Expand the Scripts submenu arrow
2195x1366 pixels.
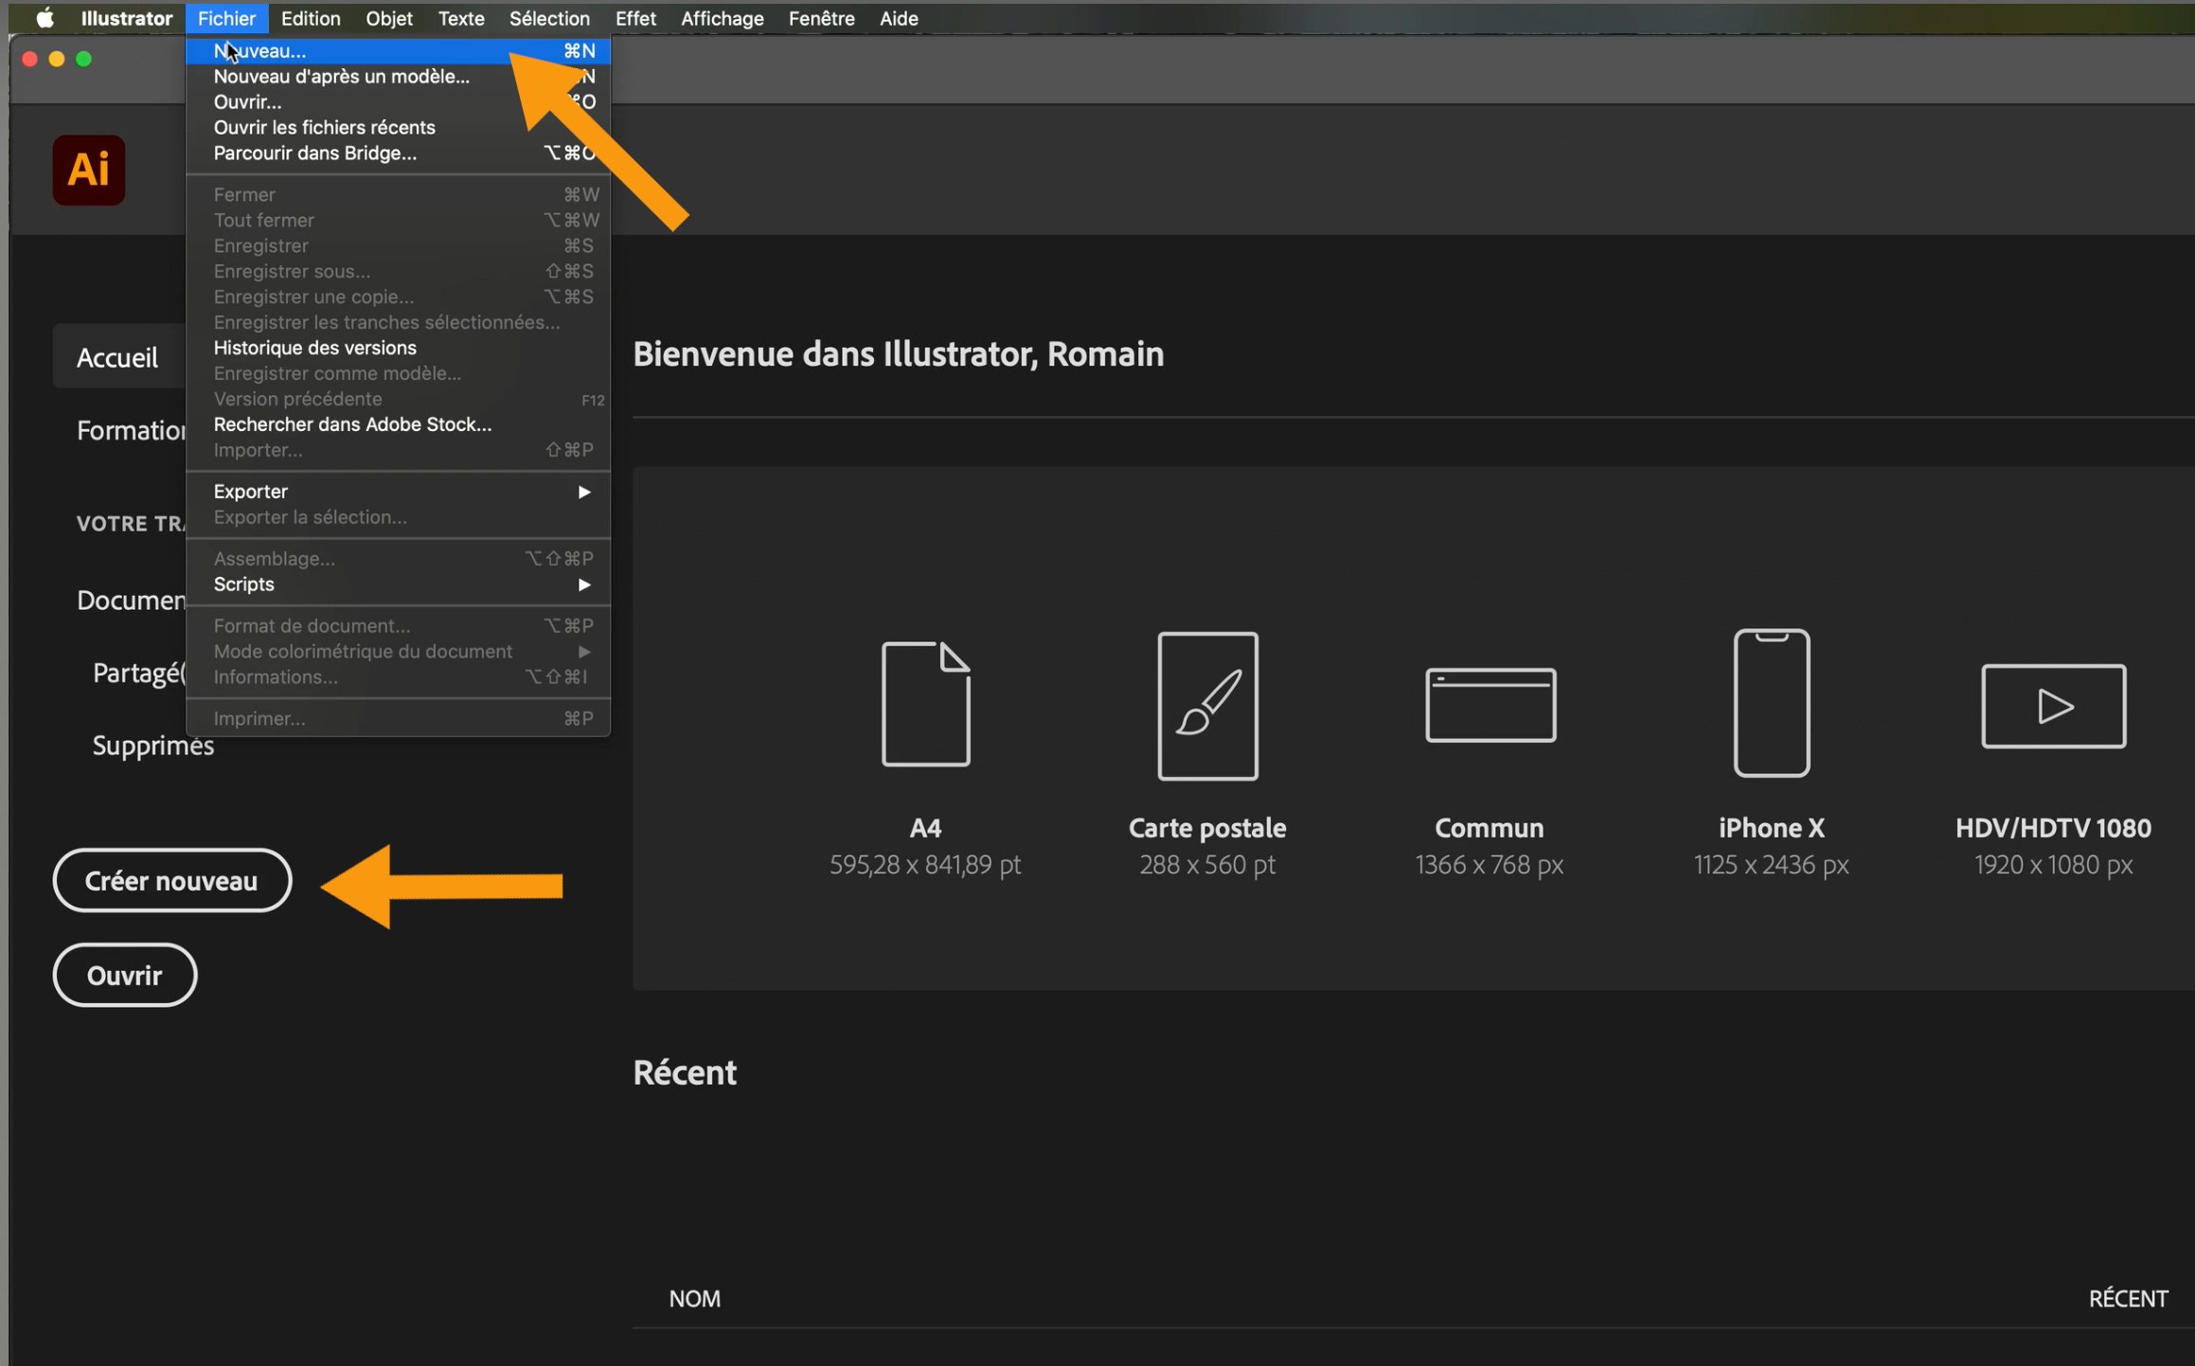(x=583, y=584)
